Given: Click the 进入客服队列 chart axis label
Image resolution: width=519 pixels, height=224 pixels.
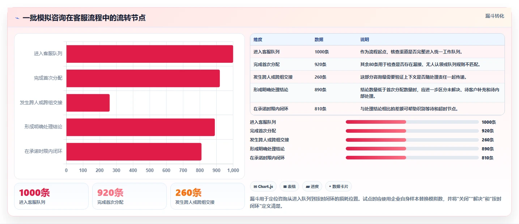Looking at the screenshot, I should (48, 53).
